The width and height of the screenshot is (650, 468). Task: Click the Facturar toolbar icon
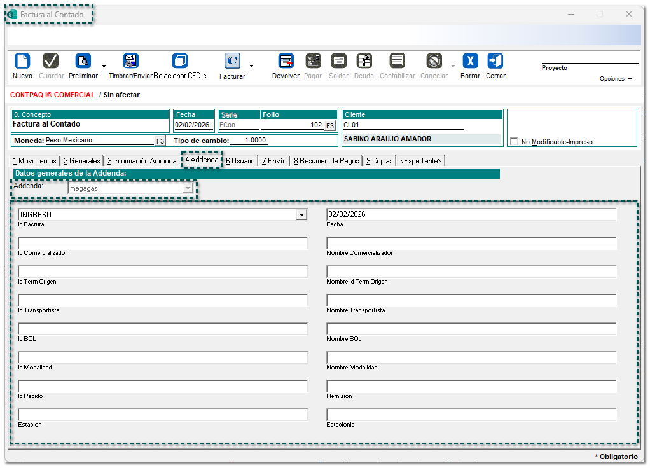[232, 61]
